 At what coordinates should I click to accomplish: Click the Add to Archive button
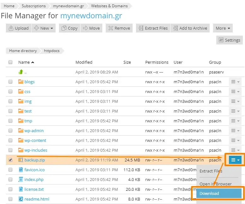point(190,28)
